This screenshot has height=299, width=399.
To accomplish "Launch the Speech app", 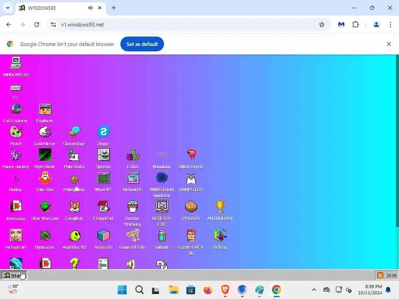I will [x=103, y=155].
